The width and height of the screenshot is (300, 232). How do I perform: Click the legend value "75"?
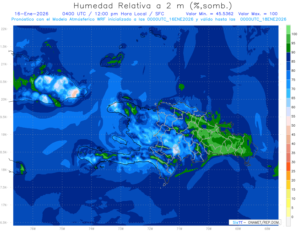point(293,80)
